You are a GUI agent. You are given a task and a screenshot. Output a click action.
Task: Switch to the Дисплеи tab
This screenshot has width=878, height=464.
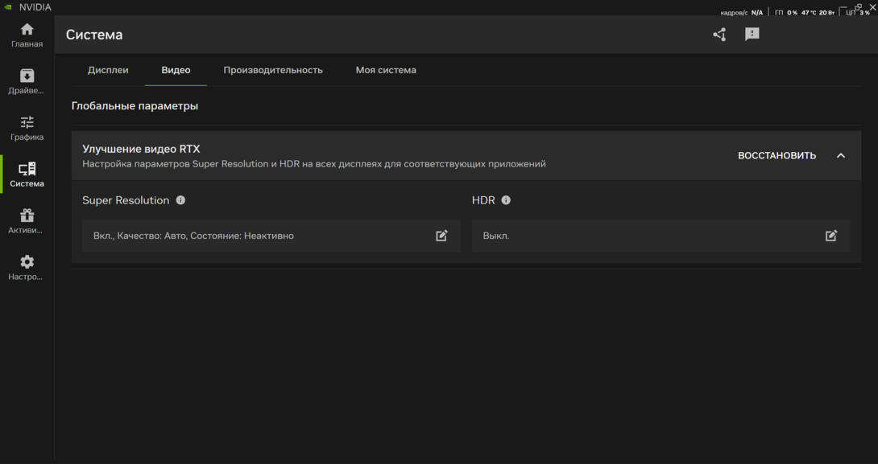pyautogui.click(x=108, y=71)
